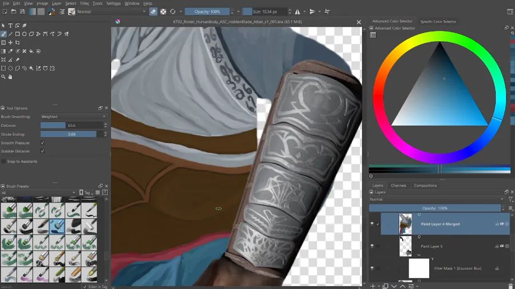The image size is (515, 289).
Task: Select the Ellipse shape tool
Action: point(24,34)
